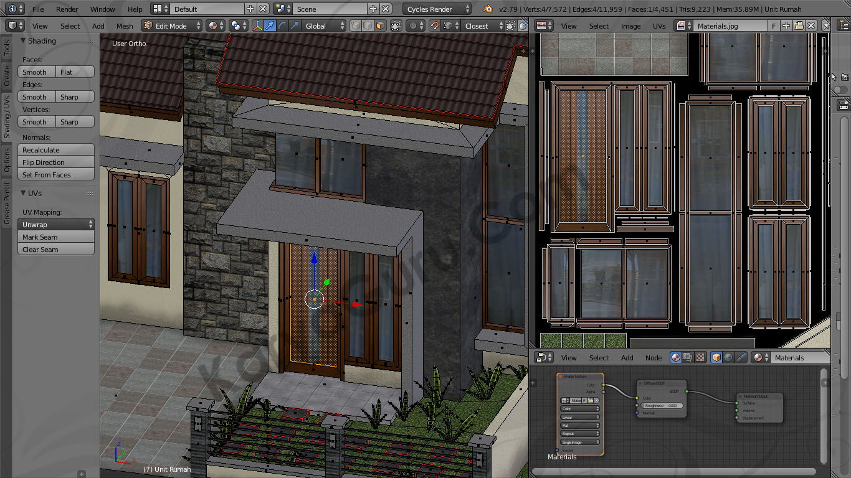
Task: Switch to the Grease Pencil tab
Action: (x=7, y=204)
